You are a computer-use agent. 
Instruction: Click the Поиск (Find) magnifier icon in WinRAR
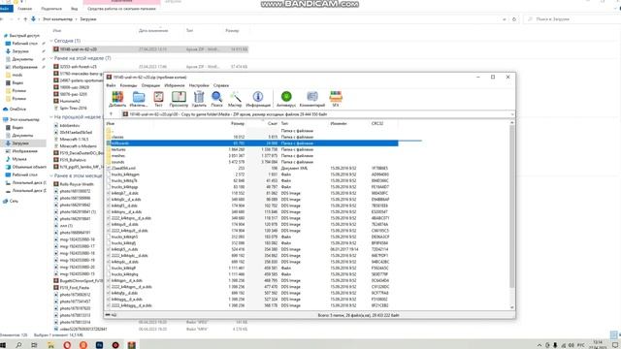(216, 97)
